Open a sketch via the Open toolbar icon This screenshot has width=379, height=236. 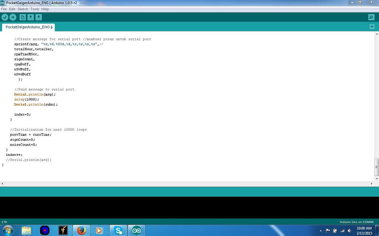point(31,17)
